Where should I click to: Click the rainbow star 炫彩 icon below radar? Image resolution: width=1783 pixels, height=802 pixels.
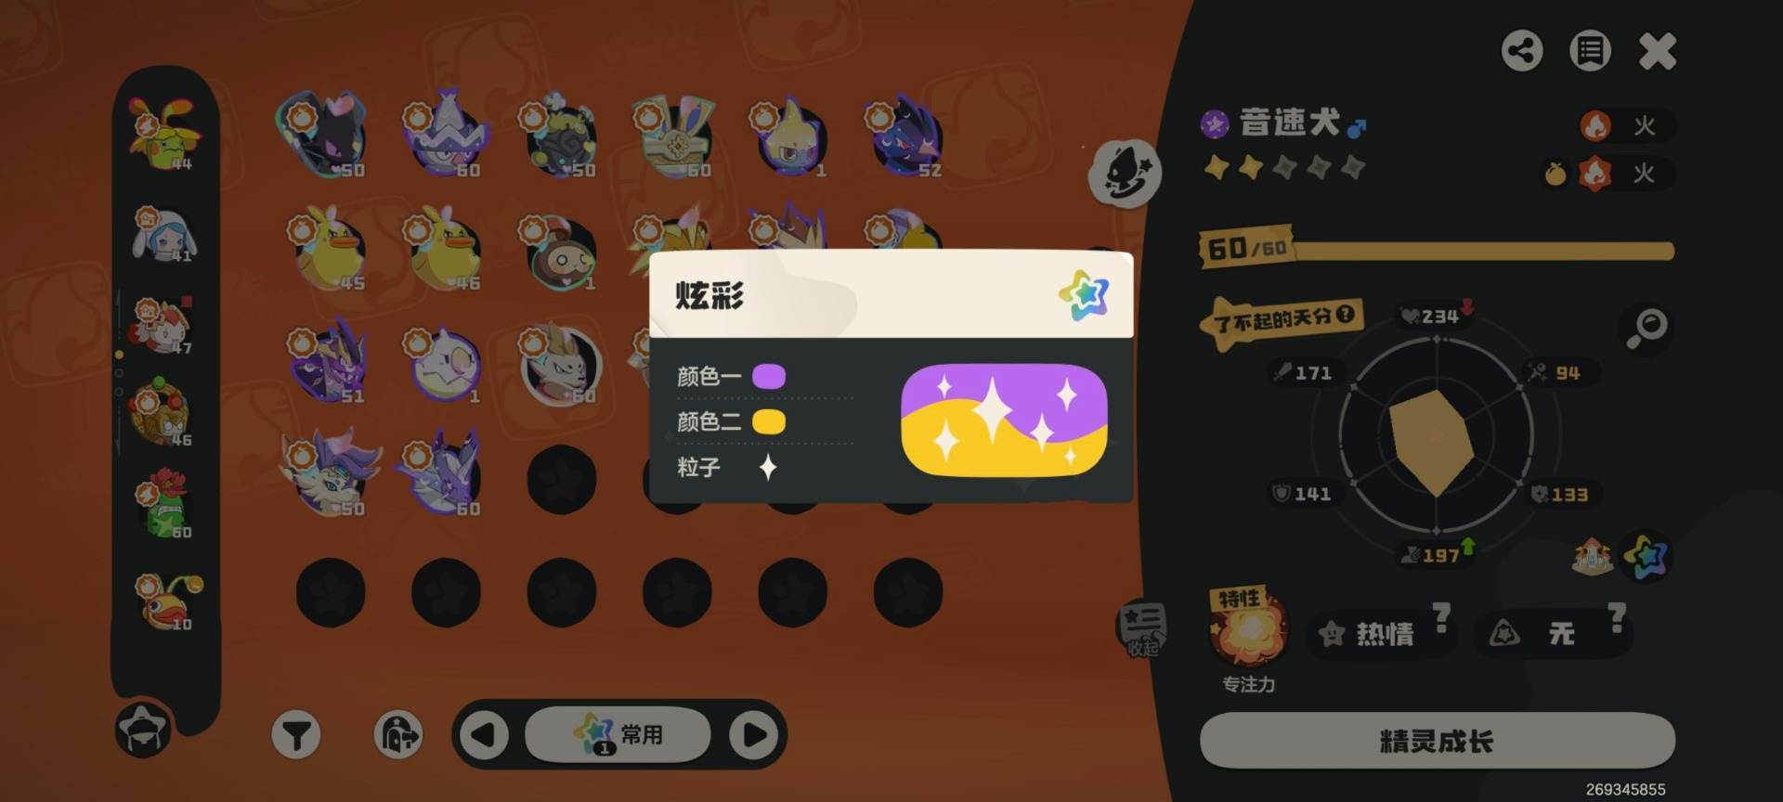tap(1646, 556)
